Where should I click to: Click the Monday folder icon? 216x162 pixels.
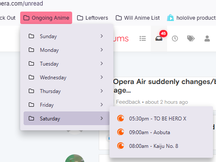point(31,50)
